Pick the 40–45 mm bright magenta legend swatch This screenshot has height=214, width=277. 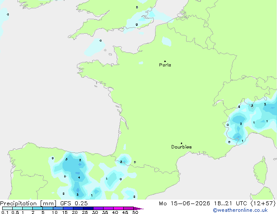click(118, 208)
